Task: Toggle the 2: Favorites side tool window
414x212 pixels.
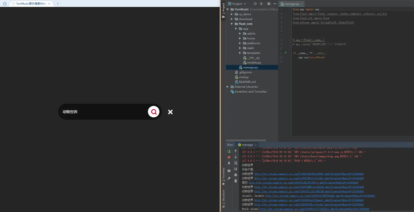Action: coord(223,176)
